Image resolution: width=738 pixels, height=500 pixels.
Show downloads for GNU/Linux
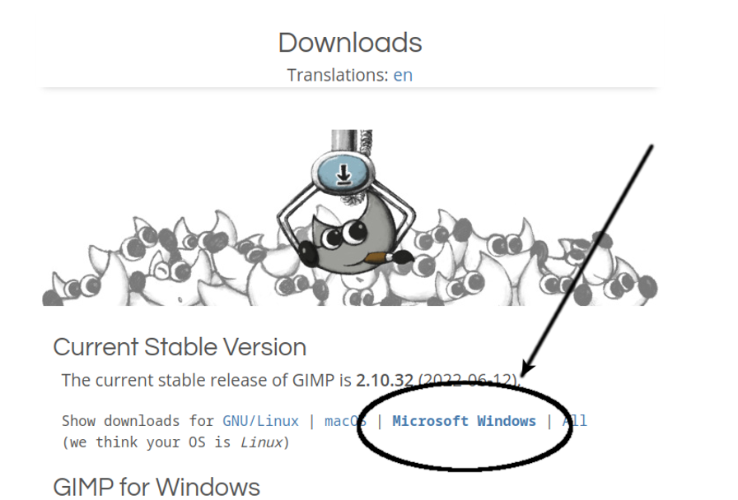click(261, 420)
